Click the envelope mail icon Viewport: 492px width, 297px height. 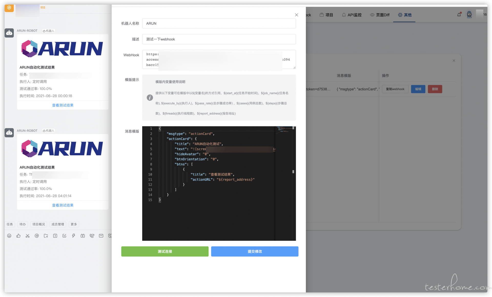(x=101, y=236)
